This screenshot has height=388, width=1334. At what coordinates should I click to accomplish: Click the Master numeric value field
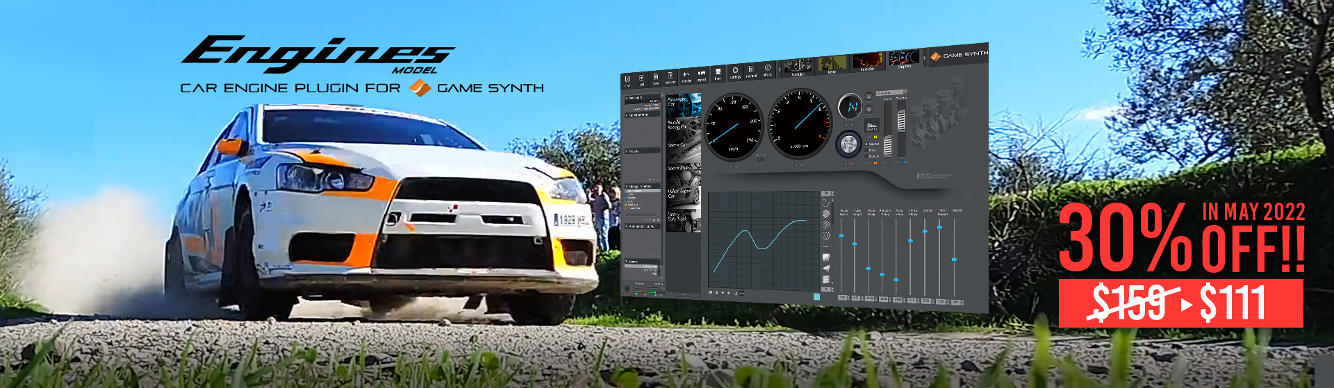[956, 302]
